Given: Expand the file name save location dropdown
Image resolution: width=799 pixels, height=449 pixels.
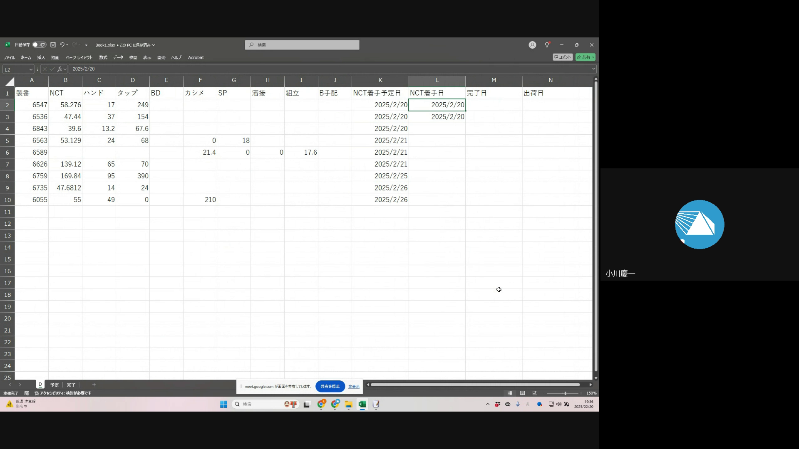Looking at the screenshot, I should 153,45.
